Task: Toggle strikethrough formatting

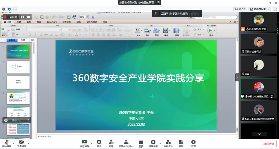Action: [46, 34]
